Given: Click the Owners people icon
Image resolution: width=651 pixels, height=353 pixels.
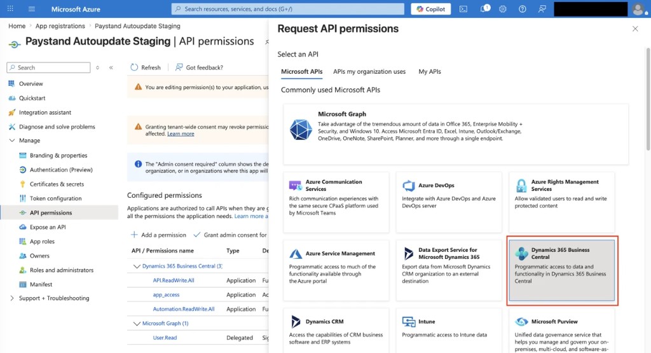Looking at the screenshot, I should tap(23, 256).
